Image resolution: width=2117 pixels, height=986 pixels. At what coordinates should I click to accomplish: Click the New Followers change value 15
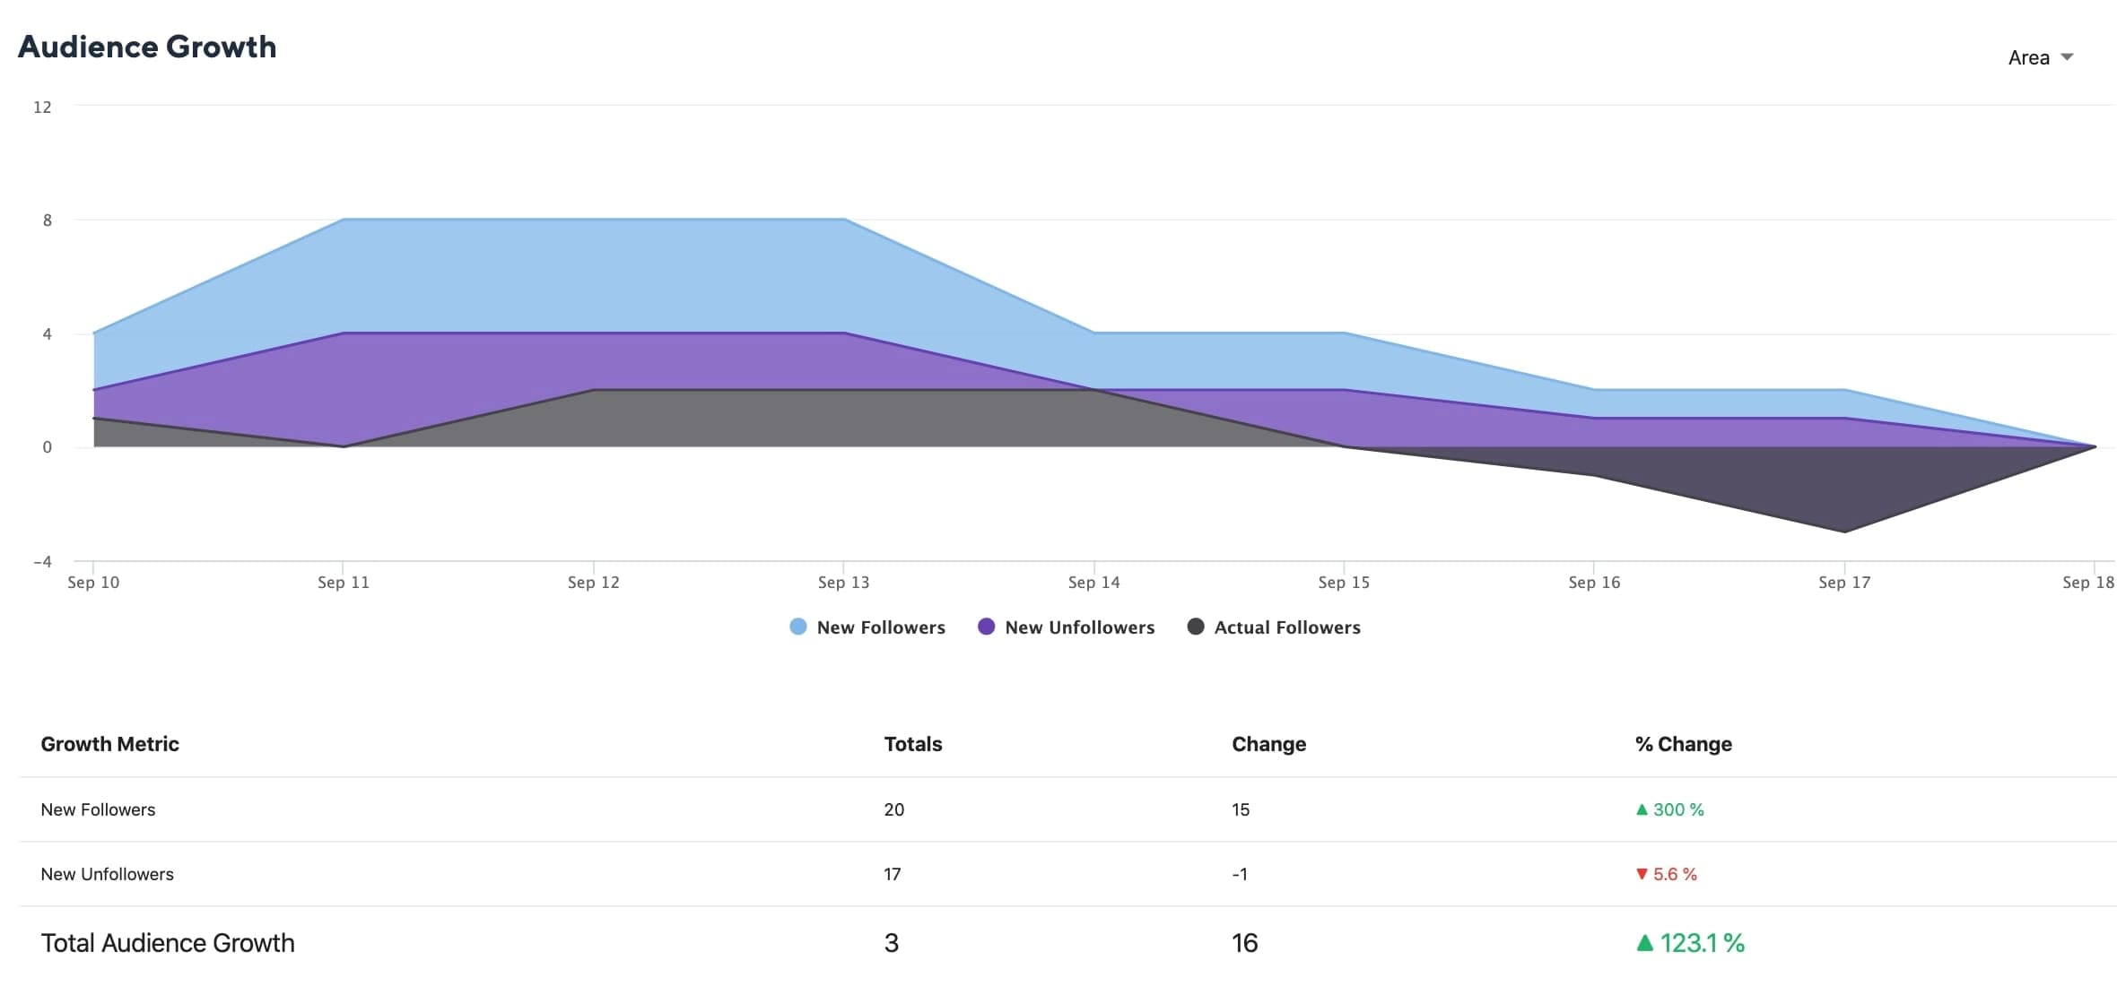(x=1241, y=809)
